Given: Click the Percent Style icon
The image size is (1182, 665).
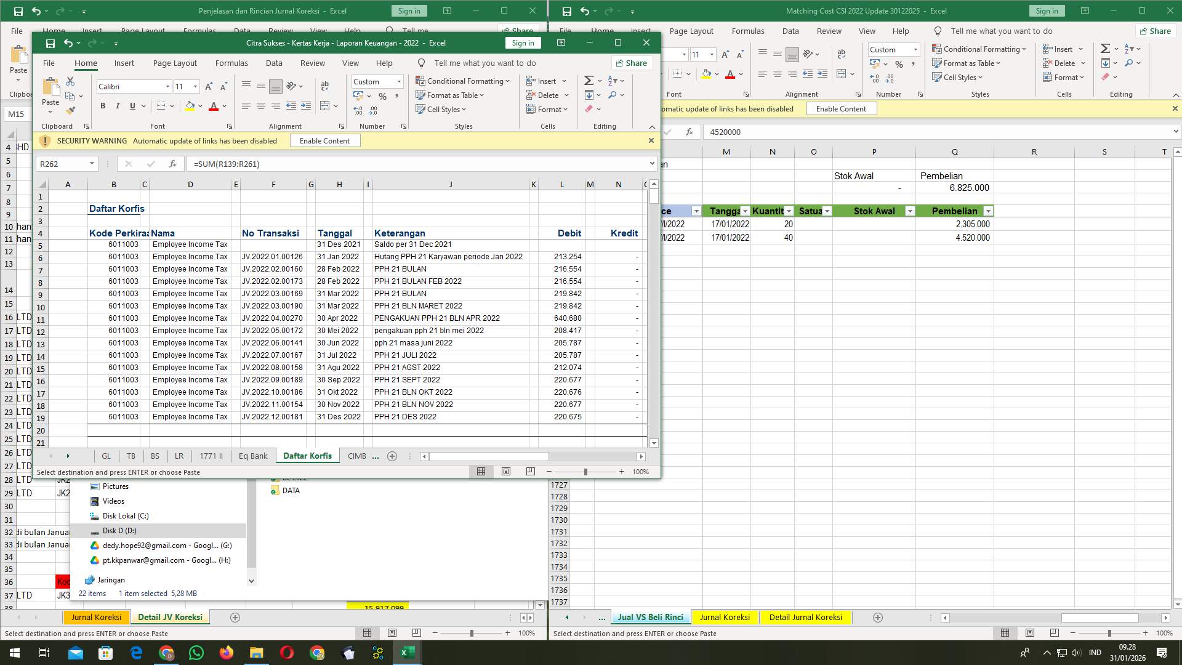Looking at the screenshot, I should click(x=382, y=97).
